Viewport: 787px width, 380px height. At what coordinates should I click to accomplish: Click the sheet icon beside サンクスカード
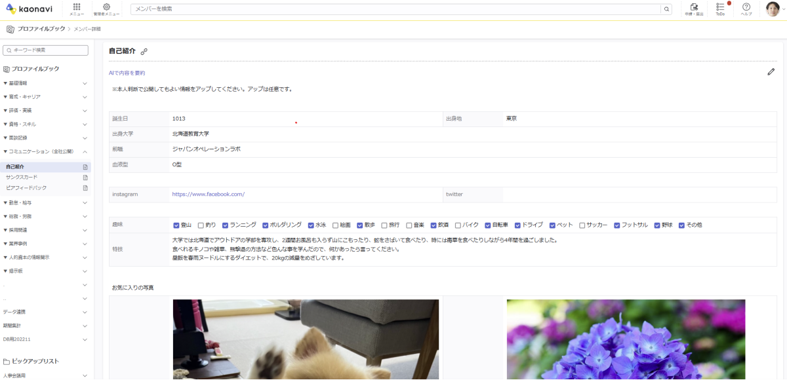point(85,178)
